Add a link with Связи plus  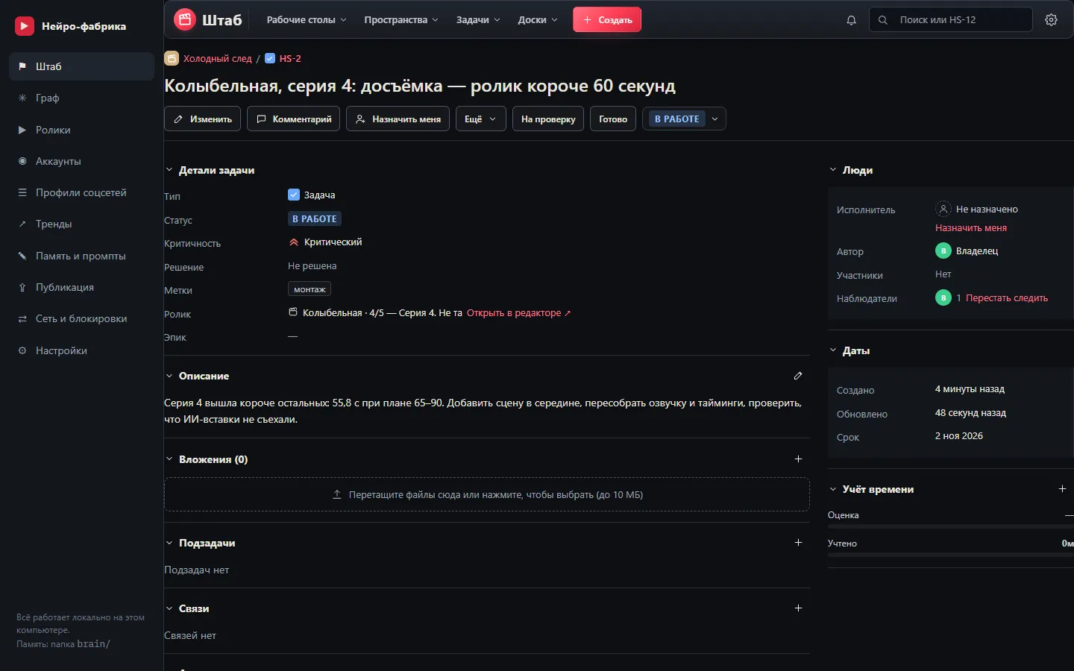click(798, 608)
